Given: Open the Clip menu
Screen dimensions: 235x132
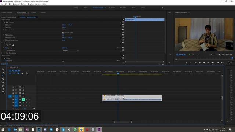Looking at the screenshot, I should 10,4.
